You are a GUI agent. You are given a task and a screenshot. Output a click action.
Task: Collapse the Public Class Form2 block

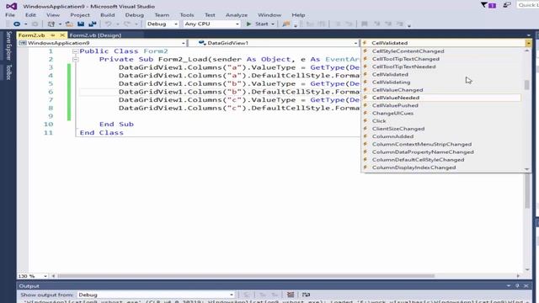tap(75, 51)
